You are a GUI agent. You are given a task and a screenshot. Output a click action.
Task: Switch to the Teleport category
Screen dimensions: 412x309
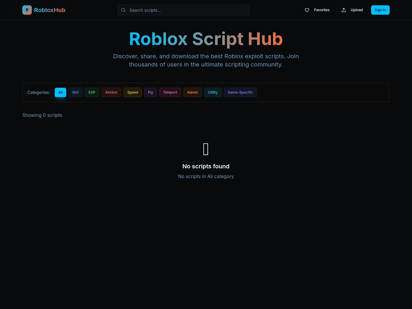tap(170, 92)
